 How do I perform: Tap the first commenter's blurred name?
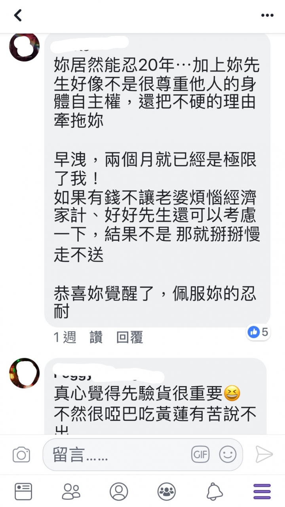click(x=91, y=43)
